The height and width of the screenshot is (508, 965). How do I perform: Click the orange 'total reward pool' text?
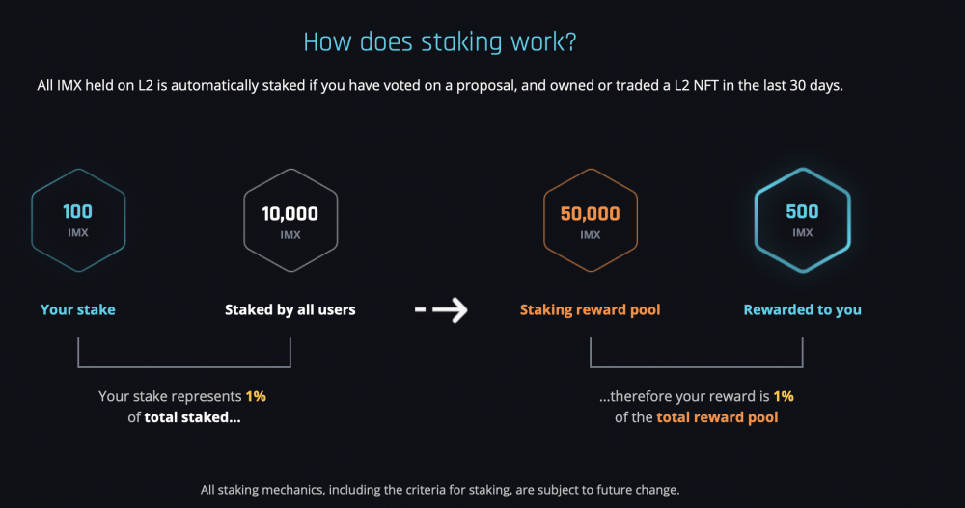[717, 417]
